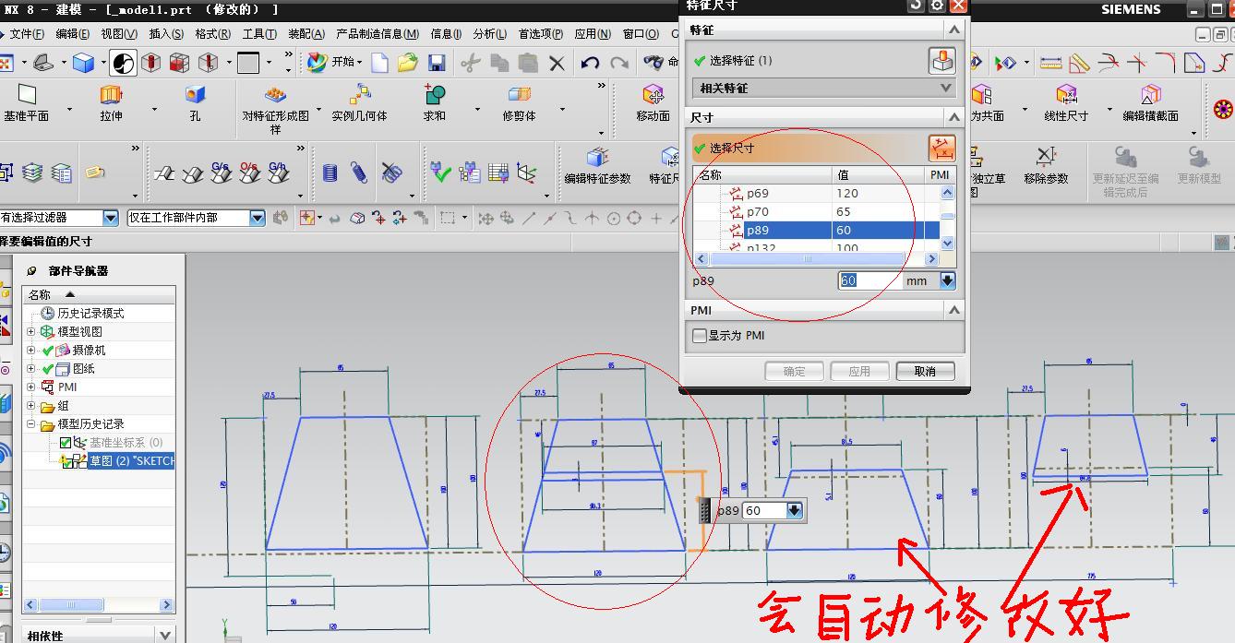This screenshot has width=1235, height=643.
Task: Click the Datum Plane (基准平面) tool icon
Action: pyautogui.click(x=27, y=94)
